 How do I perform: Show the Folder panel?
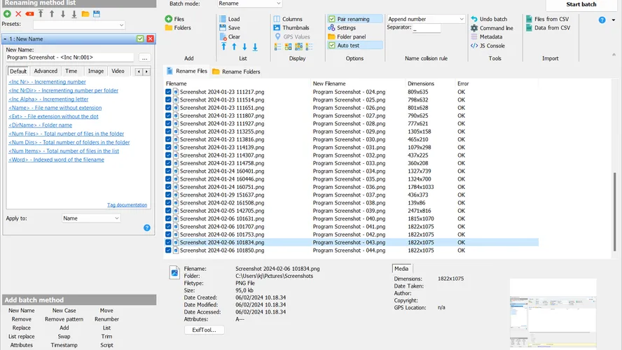point(347,36)
